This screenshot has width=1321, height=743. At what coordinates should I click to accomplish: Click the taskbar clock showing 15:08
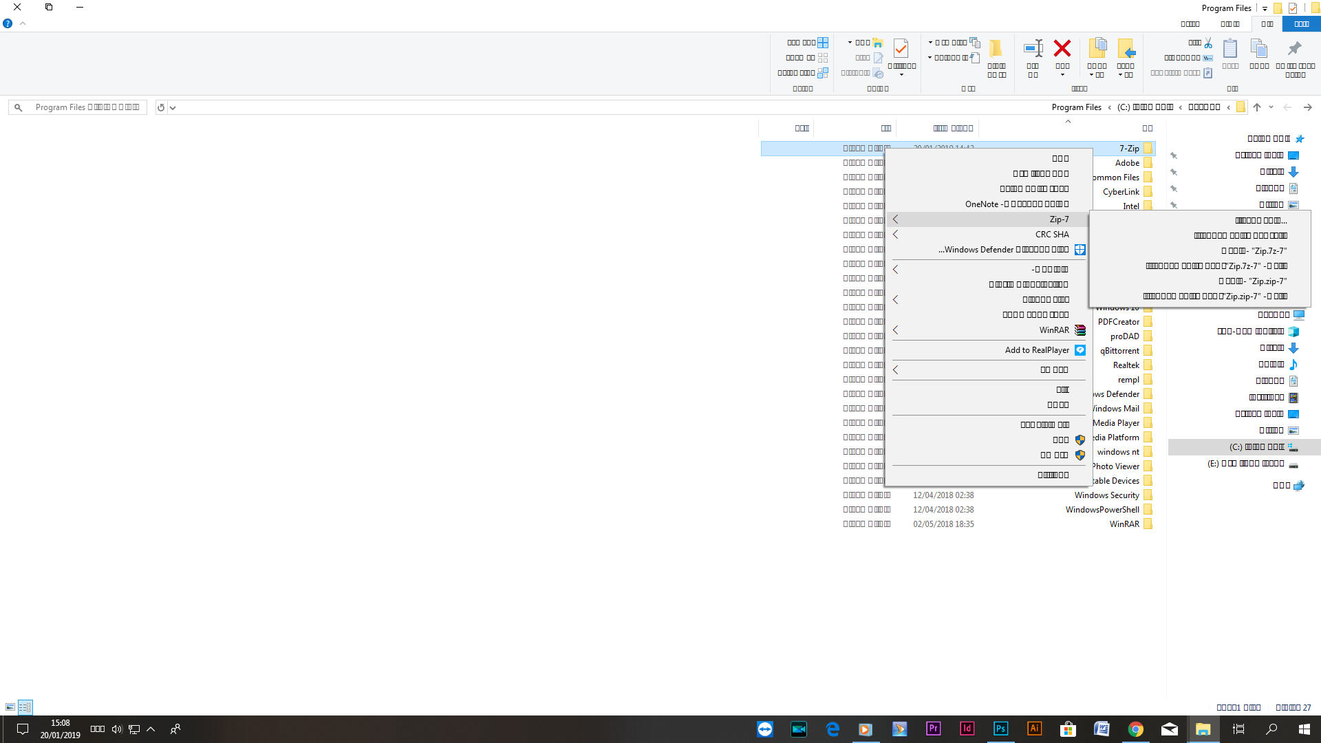click(x=60, y=729)
